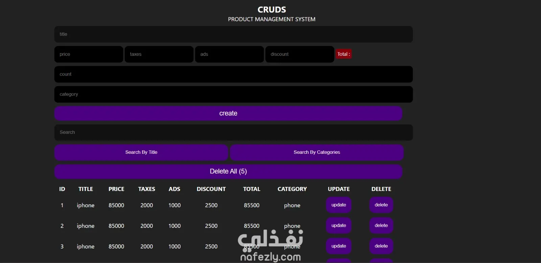The width and height of the screenshot is (541, 263).
Task: Delete the product with ID 1
Action: click(381, 205)
